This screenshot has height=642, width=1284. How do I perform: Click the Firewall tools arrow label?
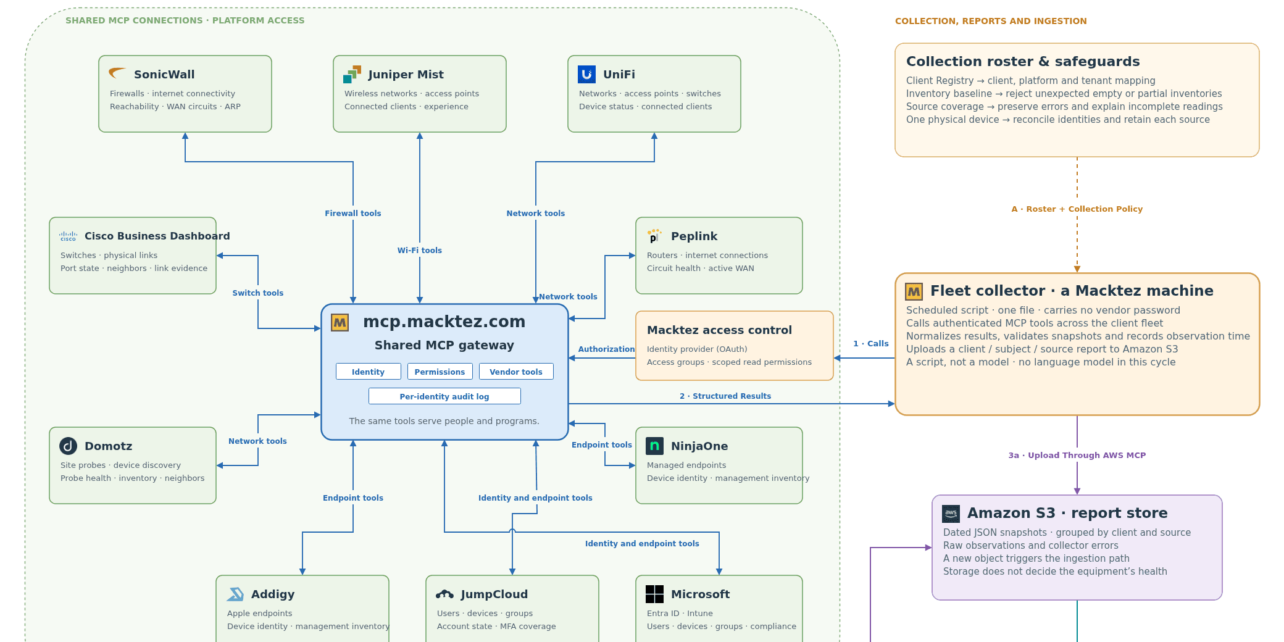(353, 214)
